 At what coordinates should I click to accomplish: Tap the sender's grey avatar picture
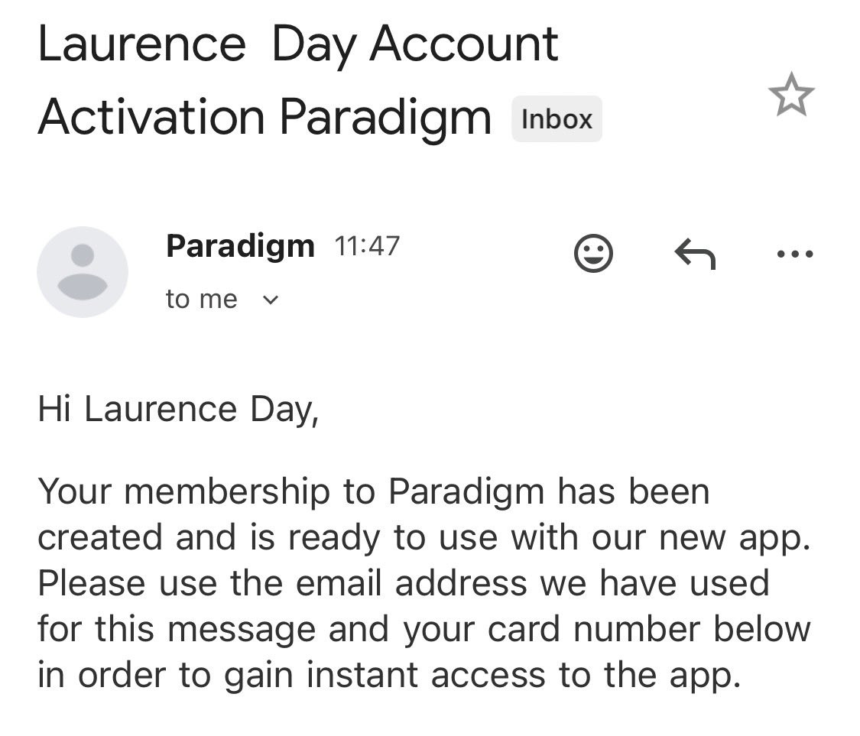[83, 271]
